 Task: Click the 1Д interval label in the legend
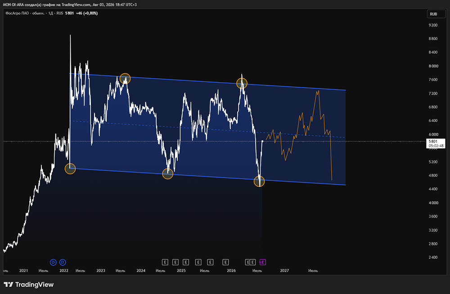(50, 13)
